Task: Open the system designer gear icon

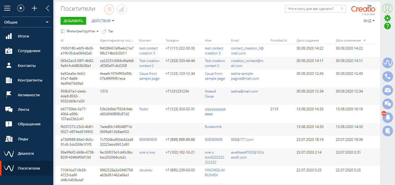Action: pyautogui.click(x=387, y=18)
